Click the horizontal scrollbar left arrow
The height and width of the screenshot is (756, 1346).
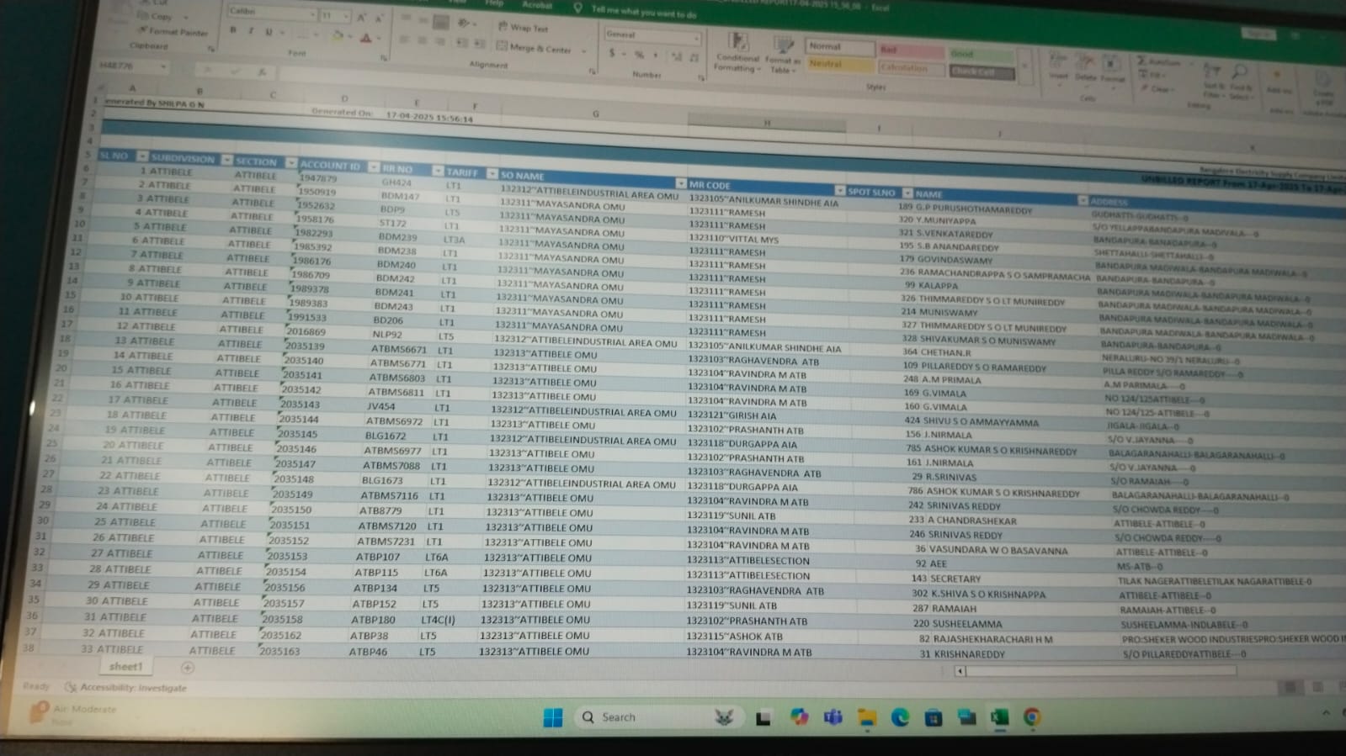(960, 670)
